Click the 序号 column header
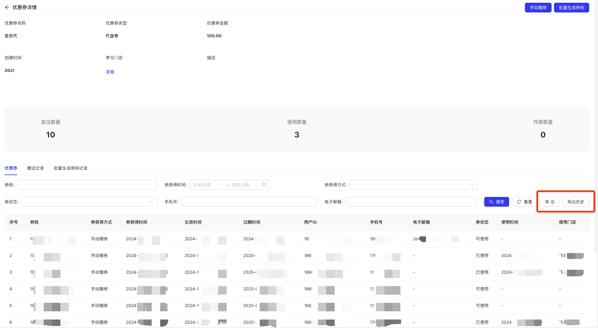The width and height of the screenshot is (598, 328). [x=14, y=222]
